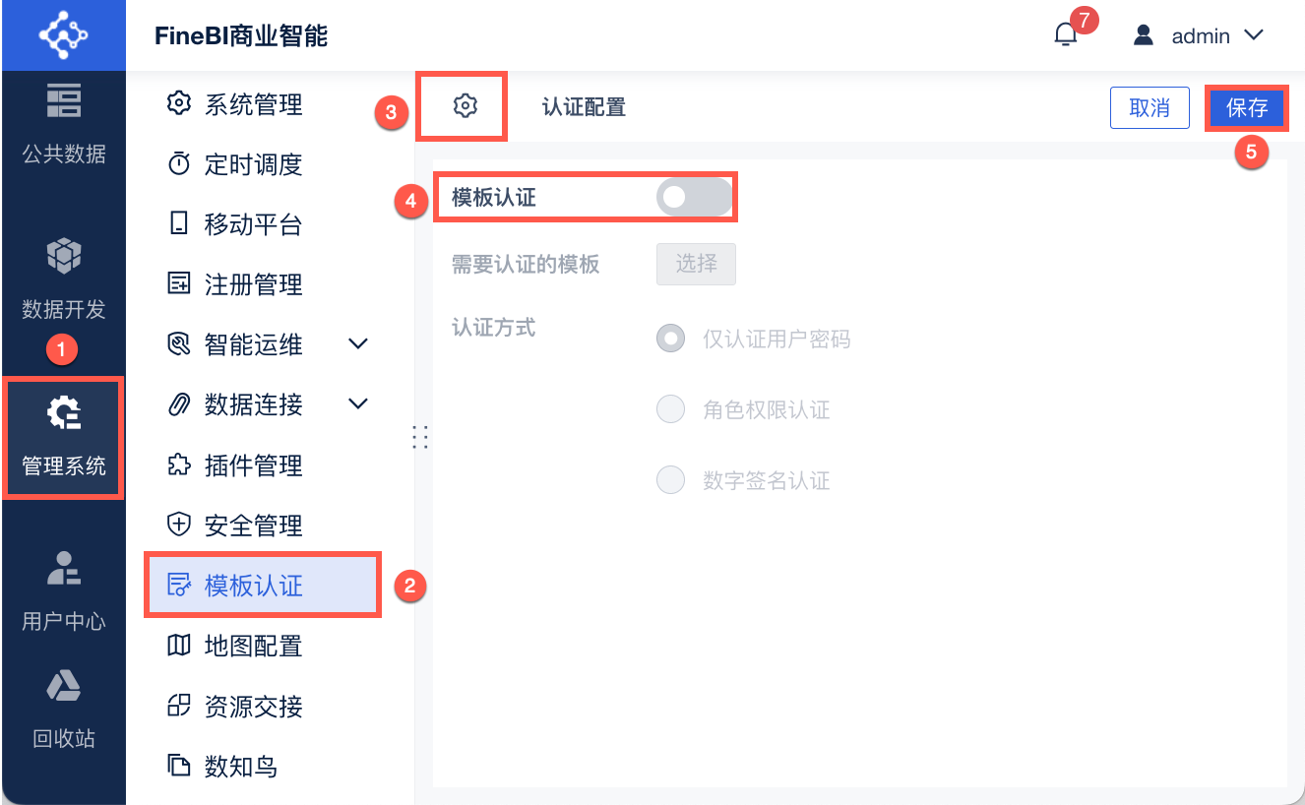
Task: Click the FineBI logo icon
Action: click(63, 35)
